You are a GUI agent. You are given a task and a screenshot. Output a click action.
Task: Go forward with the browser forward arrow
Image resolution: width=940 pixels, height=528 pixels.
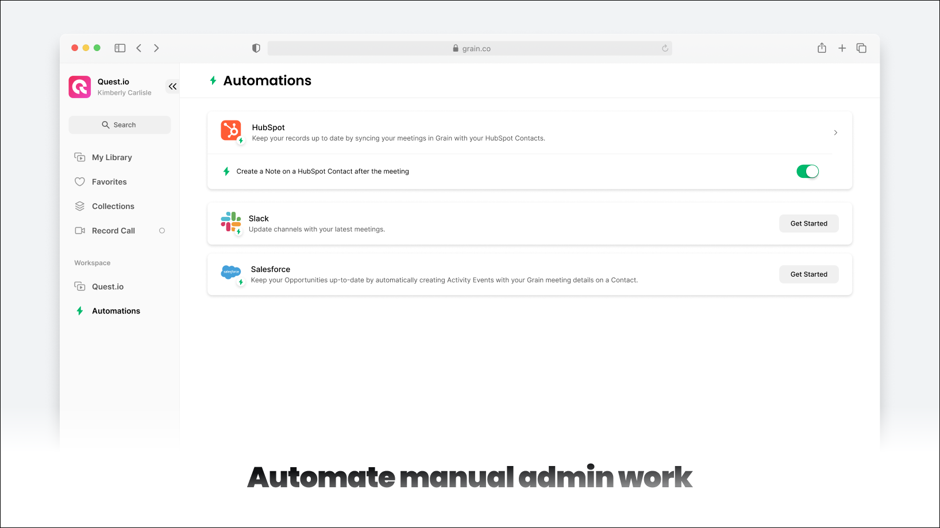(156, 48)
